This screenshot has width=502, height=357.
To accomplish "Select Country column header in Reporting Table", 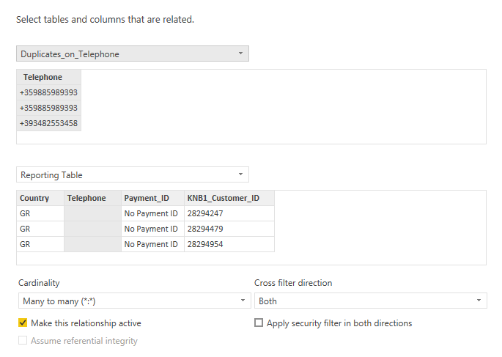I will [40, 198].
